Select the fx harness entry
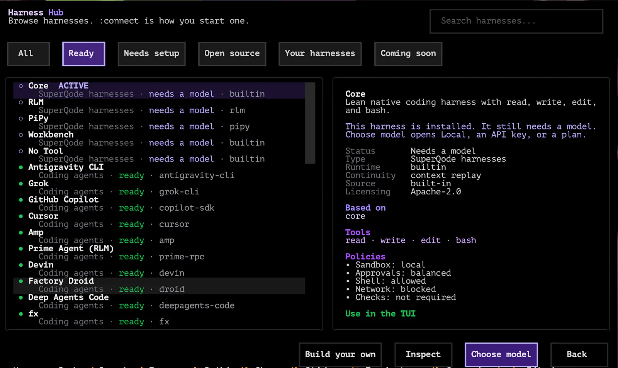618x368 pixels. point(159,318)
